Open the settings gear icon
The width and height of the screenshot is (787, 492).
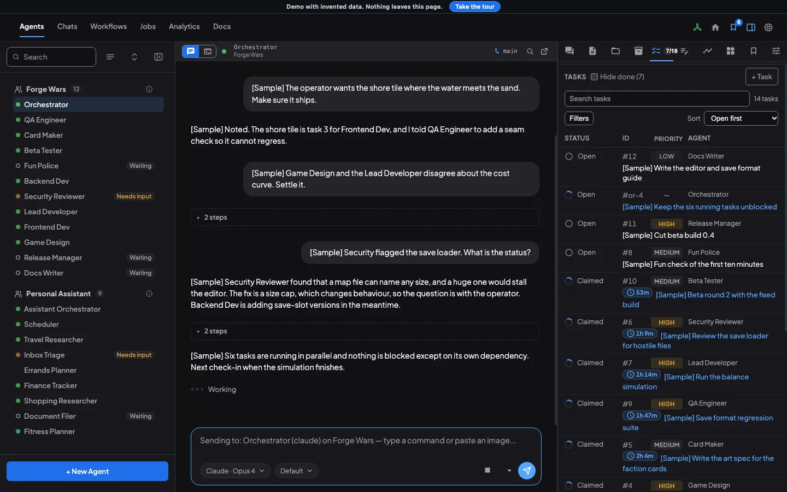[768, 27]
